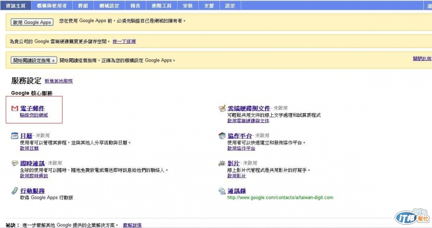Click the 瞭解詳情 link at page bottom

(x=132, y=225)
